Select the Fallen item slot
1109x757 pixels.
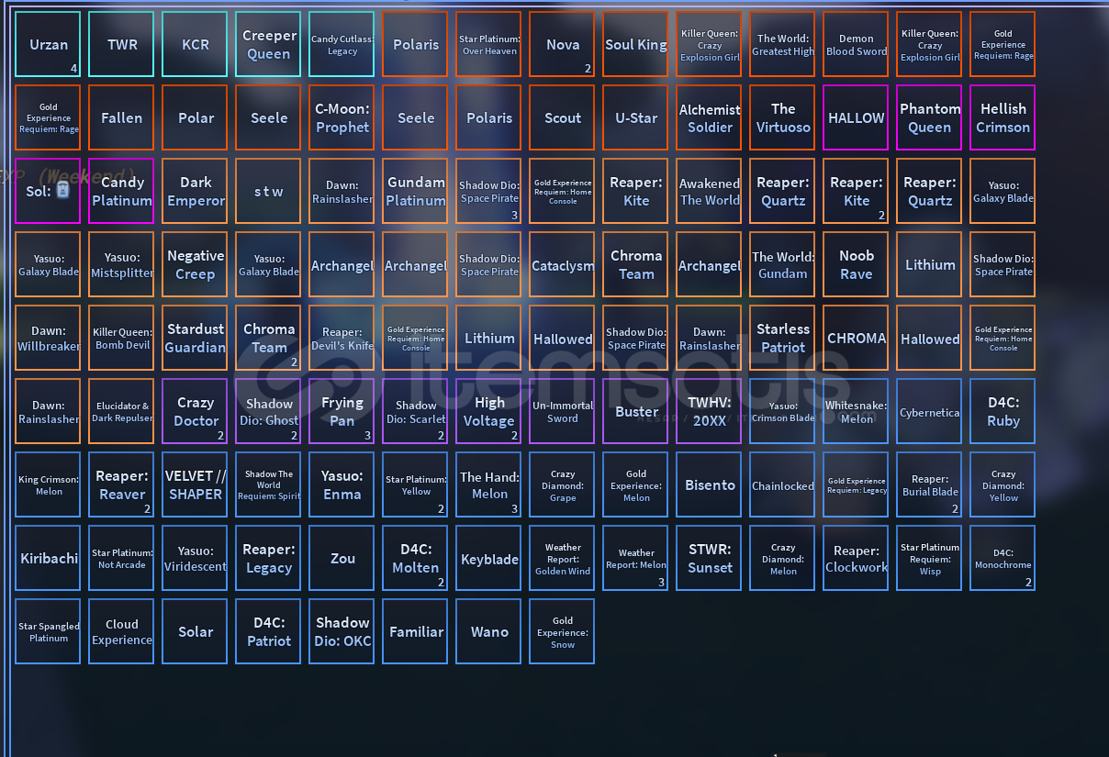coord(121,117)
